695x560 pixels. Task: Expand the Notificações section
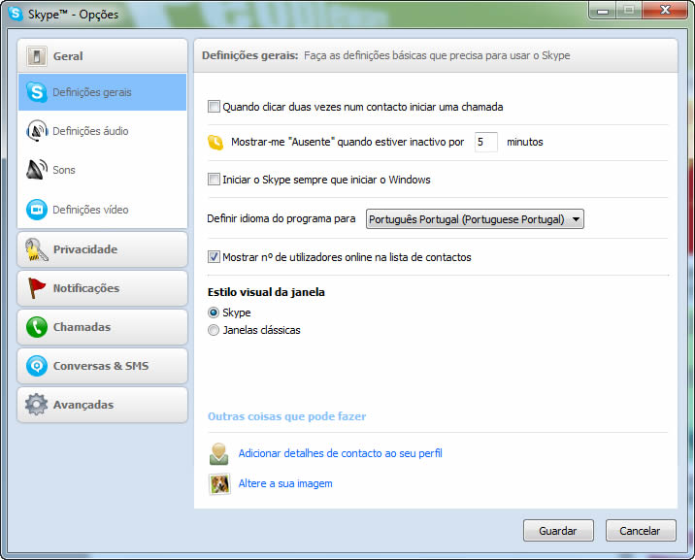pos(102,288)
